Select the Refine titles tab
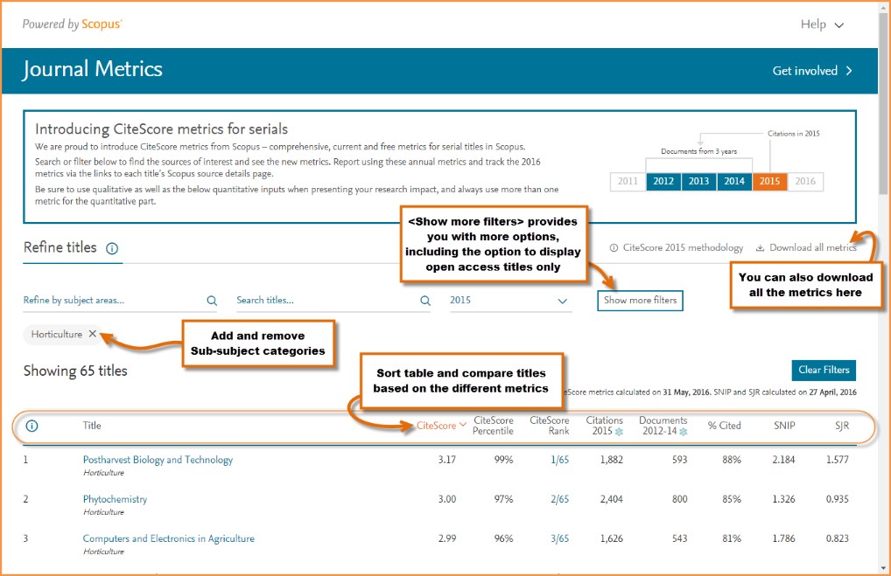The height and width of the screenshot is (576, 891). pyautogui.click(x=60, y=248)
